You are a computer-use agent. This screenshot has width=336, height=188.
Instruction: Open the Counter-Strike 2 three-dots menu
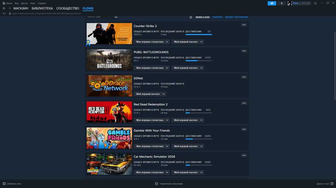tap(244, 25)
